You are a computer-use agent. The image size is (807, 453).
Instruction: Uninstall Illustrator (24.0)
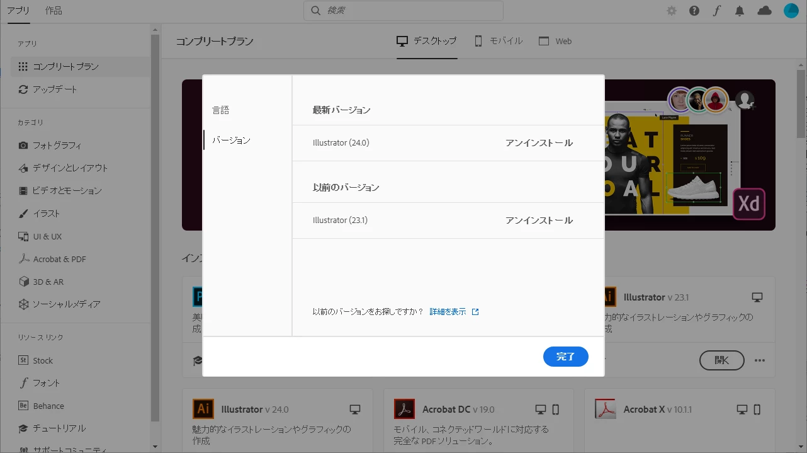[x=539, y=143]
